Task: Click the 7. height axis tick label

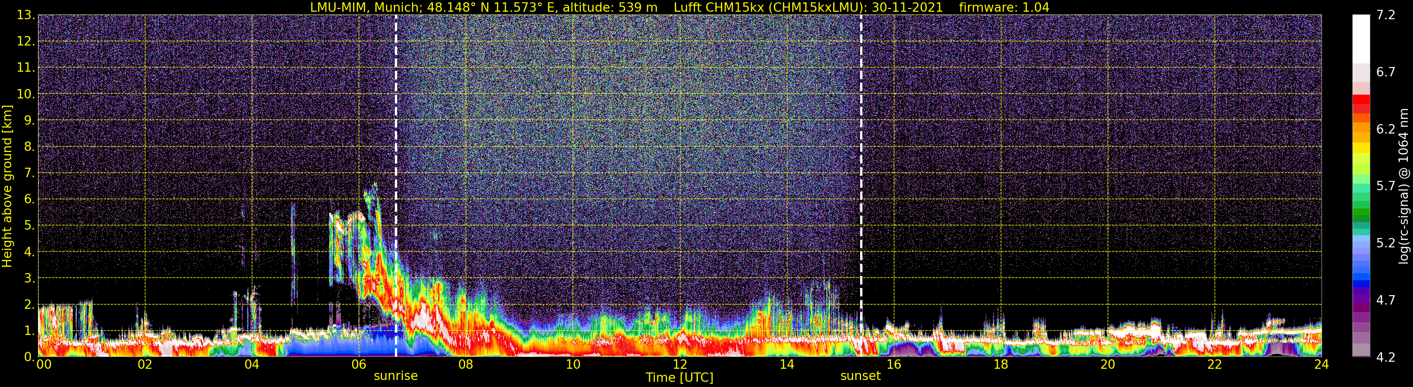Action: click(30, 173)
